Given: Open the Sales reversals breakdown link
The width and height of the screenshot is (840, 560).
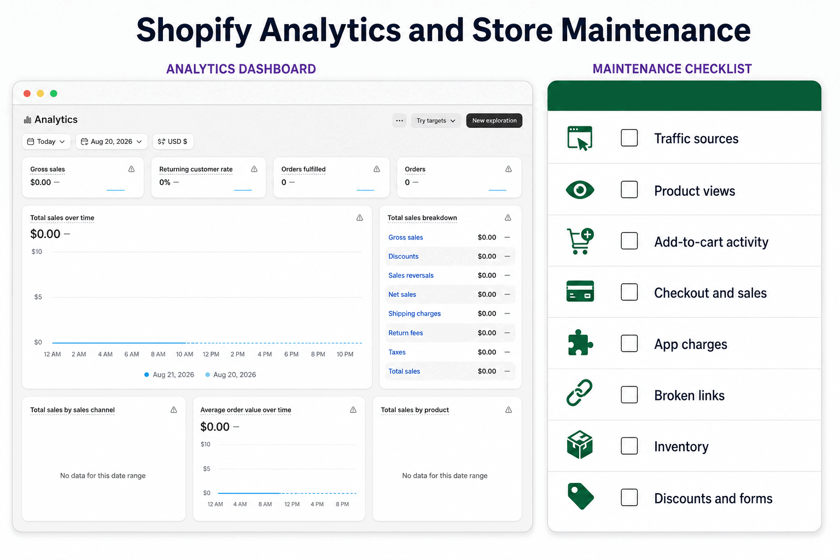Looking at the screenshot, I should point(411,276).
